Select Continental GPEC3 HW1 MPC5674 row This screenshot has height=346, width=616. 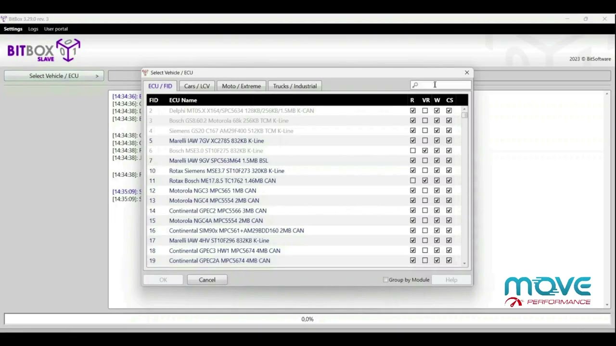[304, 250]
